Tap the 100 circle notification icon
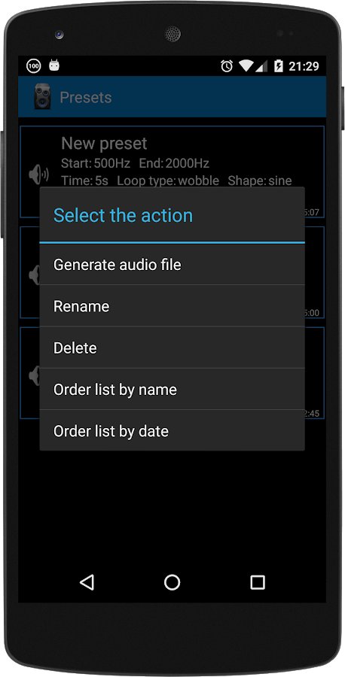The height and width of the screenshot is (677, 345). (33, 66)
